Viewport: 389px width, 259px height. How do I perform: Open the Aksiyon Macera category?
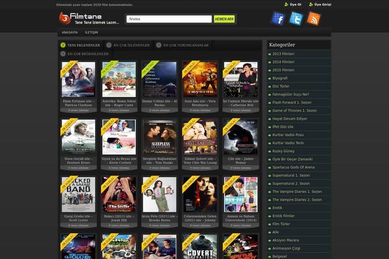pyautogui.click(x=285, y=240)
